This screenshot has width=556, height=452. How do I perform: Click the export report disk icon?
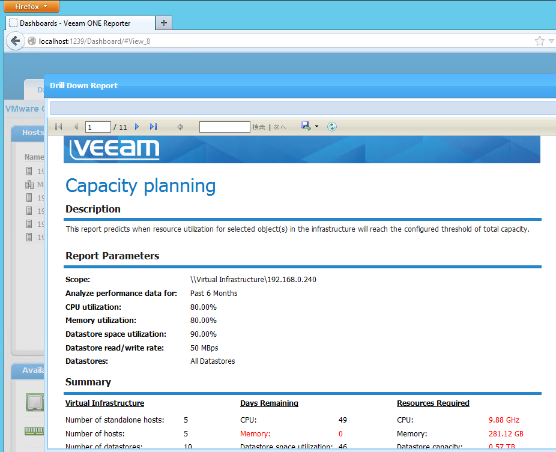(306, 126)
